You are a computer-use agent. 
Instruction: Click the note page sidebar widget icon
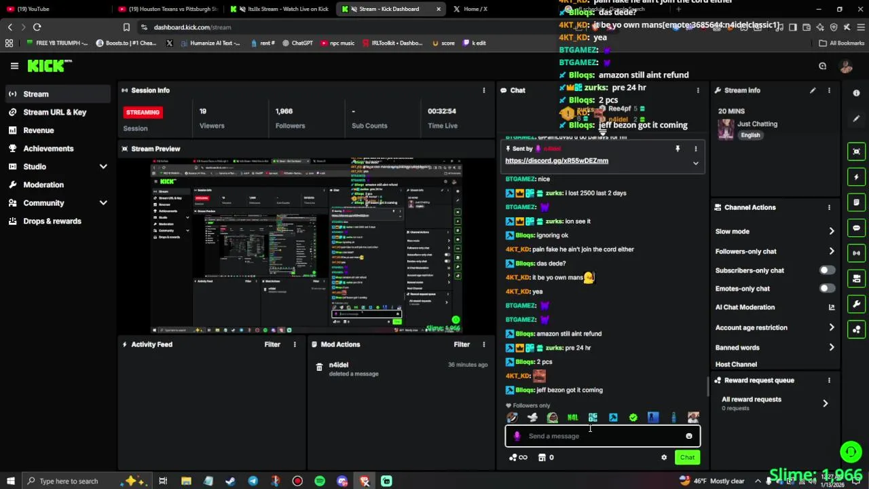857,202
